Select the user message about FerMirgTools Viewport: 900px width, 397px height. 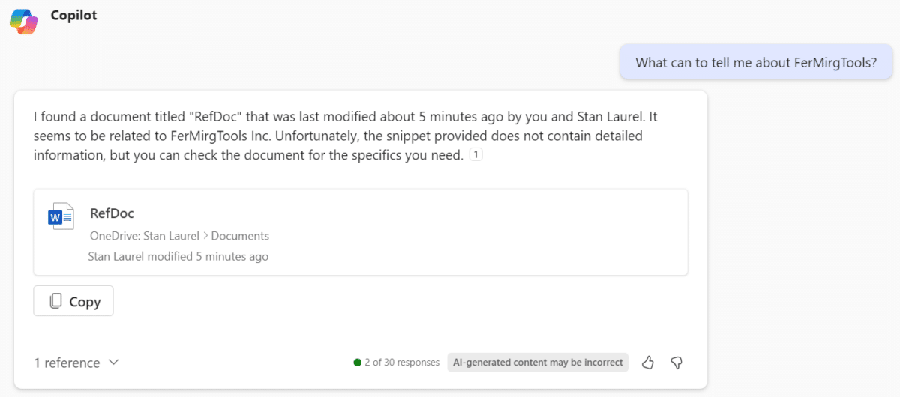click(756, 62)
